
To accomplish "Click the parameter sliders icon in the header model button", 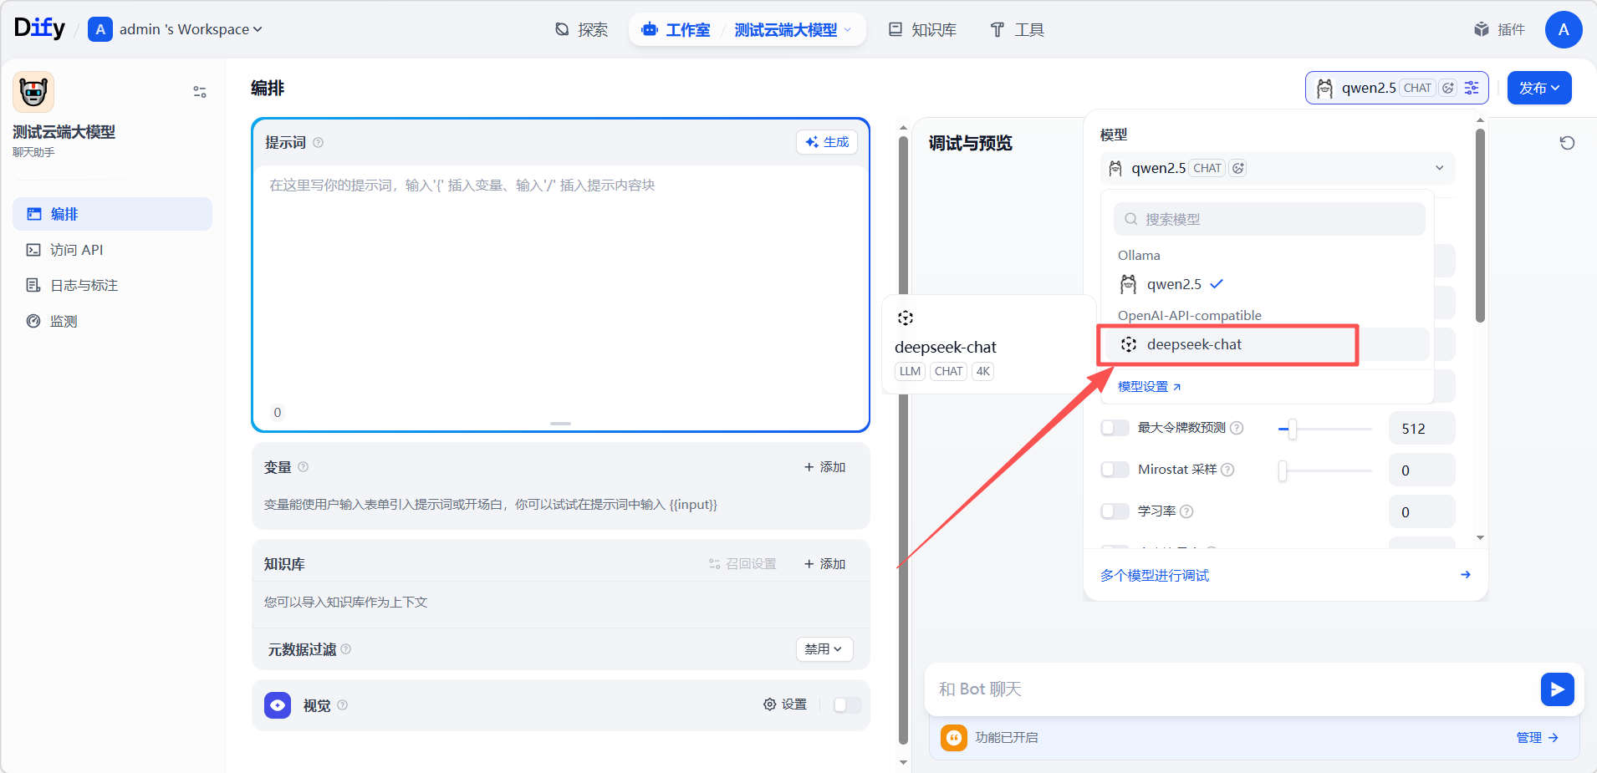I will pyautogui.click(x=1472, y=88).
